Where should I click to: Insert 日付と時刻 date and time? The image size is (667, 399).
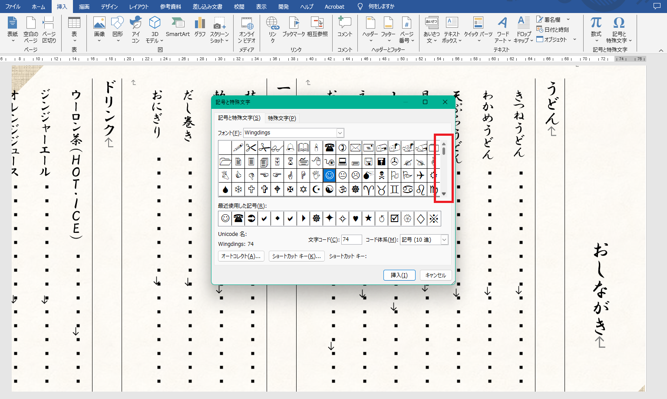(x=552, y=29)
